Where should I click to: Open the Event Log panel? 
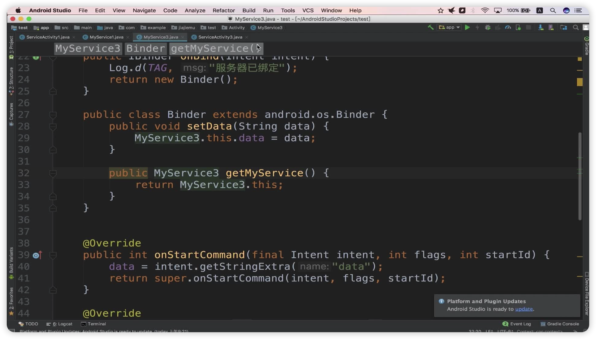[516, 324]
